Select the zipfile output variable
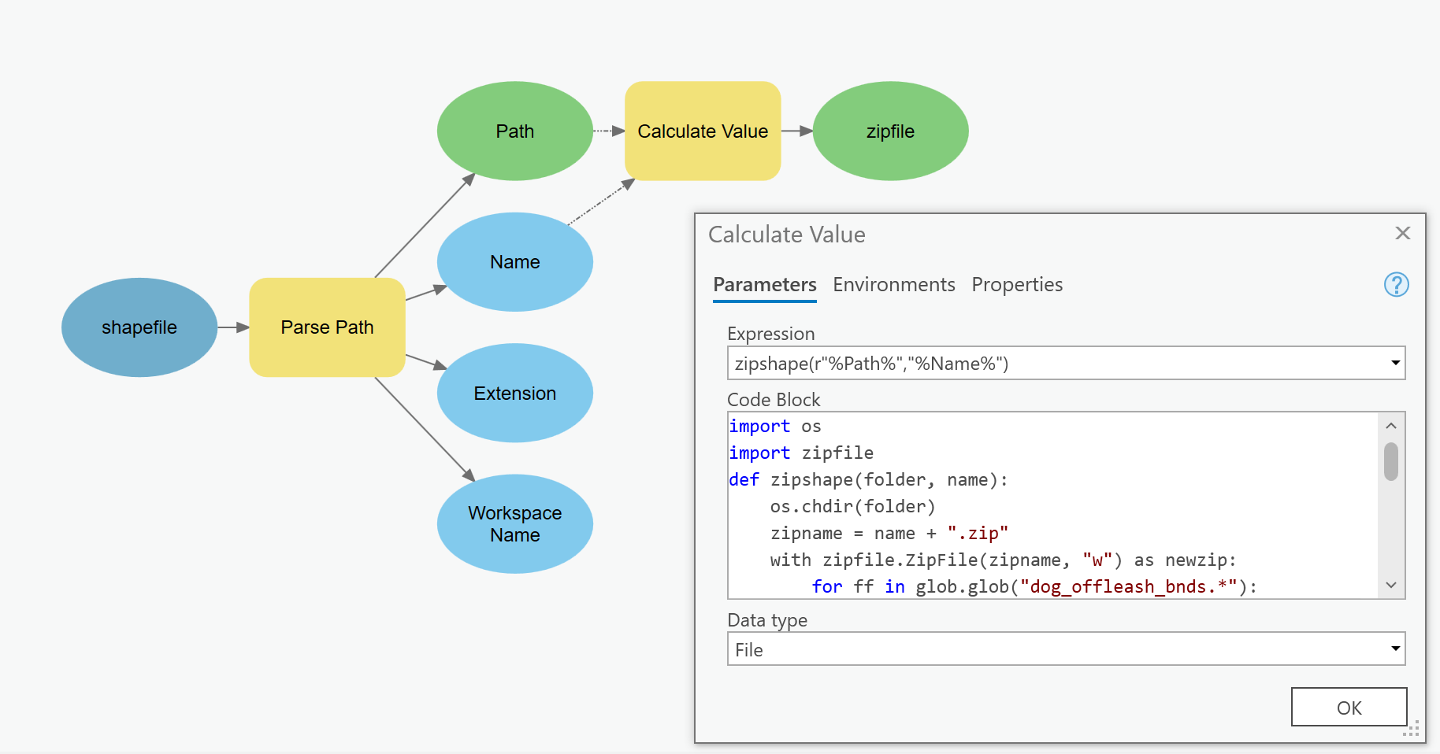The image size is (1440, 754). [x=890, y=131]
